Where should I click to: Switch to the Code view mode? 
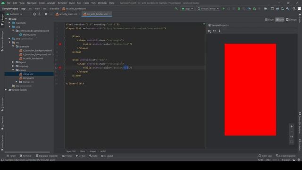269,20
